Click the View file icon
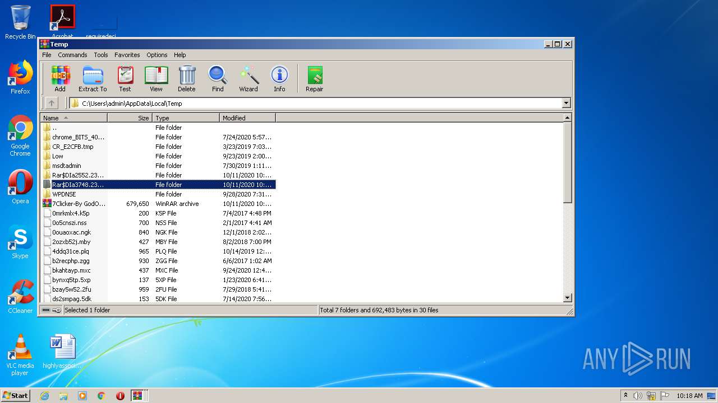Viewport: 718px width, 403px height. [x=156, y=78]
